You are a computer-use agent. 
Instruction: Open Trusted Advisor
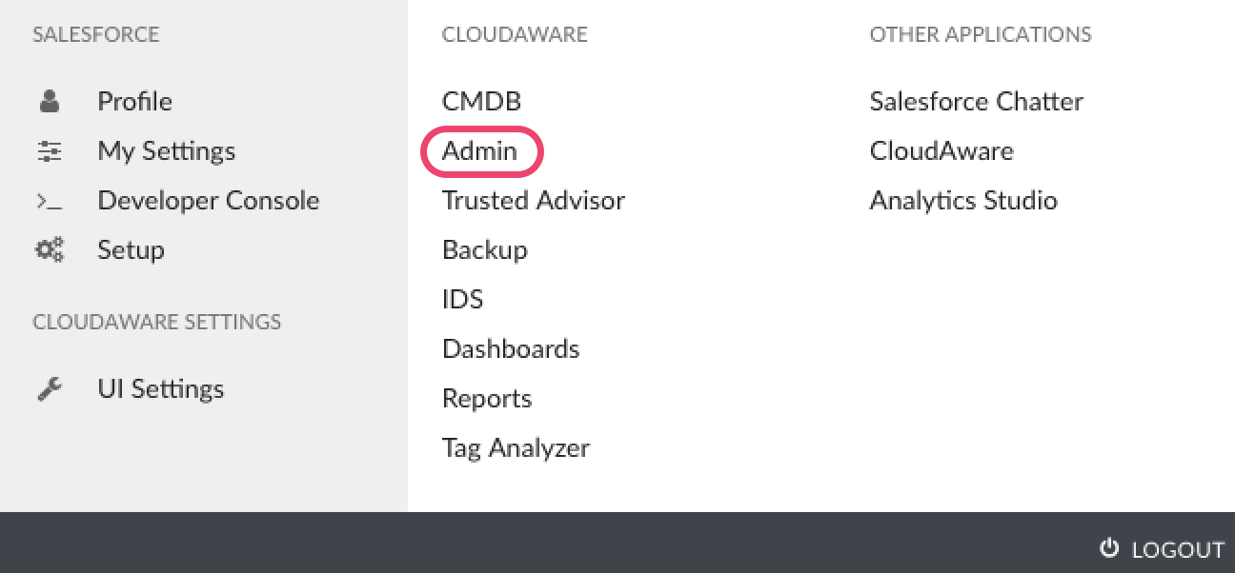(x=534, y=201)
